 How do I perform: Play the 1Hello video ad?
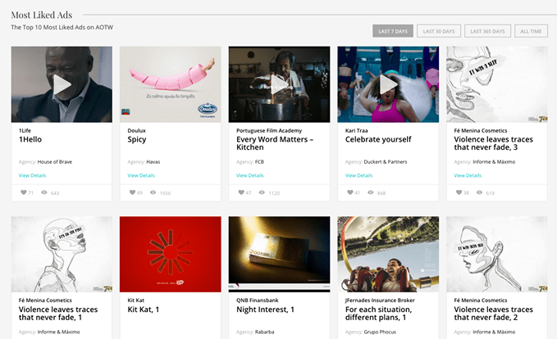(62, 84)
